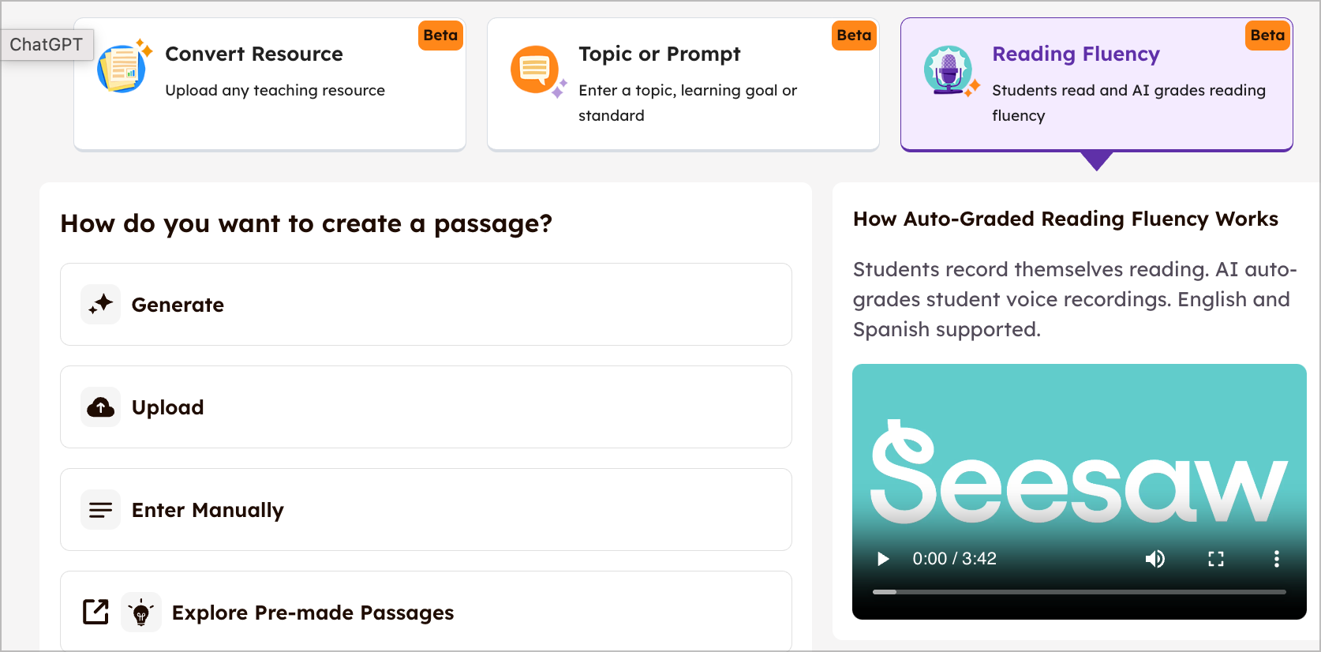The height and width of the screenshot is (652, 1321).
Task: Switch to the Topic or Prompt tab
Action: click(683, 84)
